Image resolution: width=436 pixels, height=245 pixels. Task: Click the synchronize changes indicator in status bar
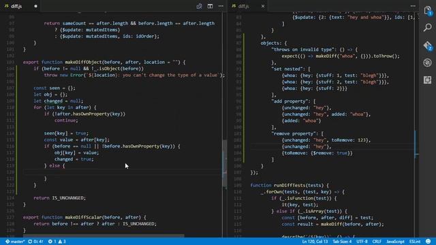[x=35, y=242]
